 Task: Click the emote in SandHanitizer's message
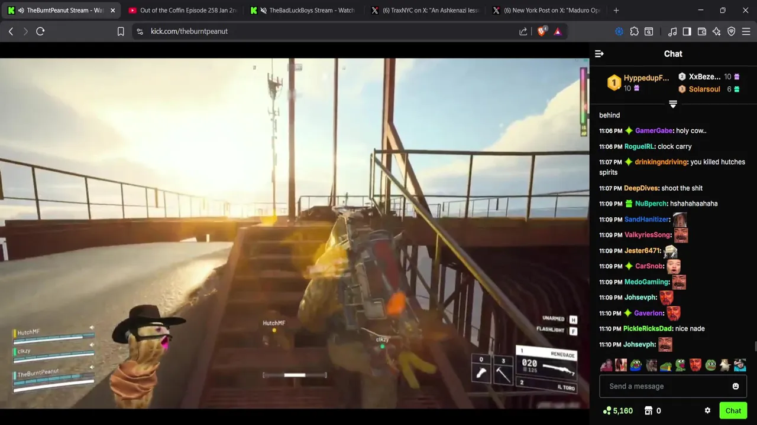click(680, 220)
